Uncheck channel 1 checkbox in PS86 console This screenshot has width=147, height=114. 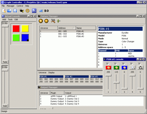[x=108, y=64]
